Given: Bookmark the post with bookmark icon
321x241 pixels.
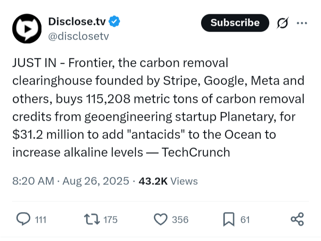Looking at the screenshot, I should point(229,219).
